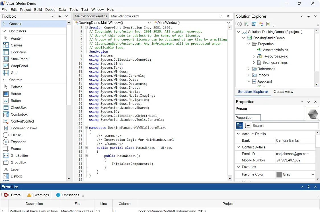Switch to the MainWindow.xaml tab
The height and width of the screenshot is (212, 320).
point(125,16)
